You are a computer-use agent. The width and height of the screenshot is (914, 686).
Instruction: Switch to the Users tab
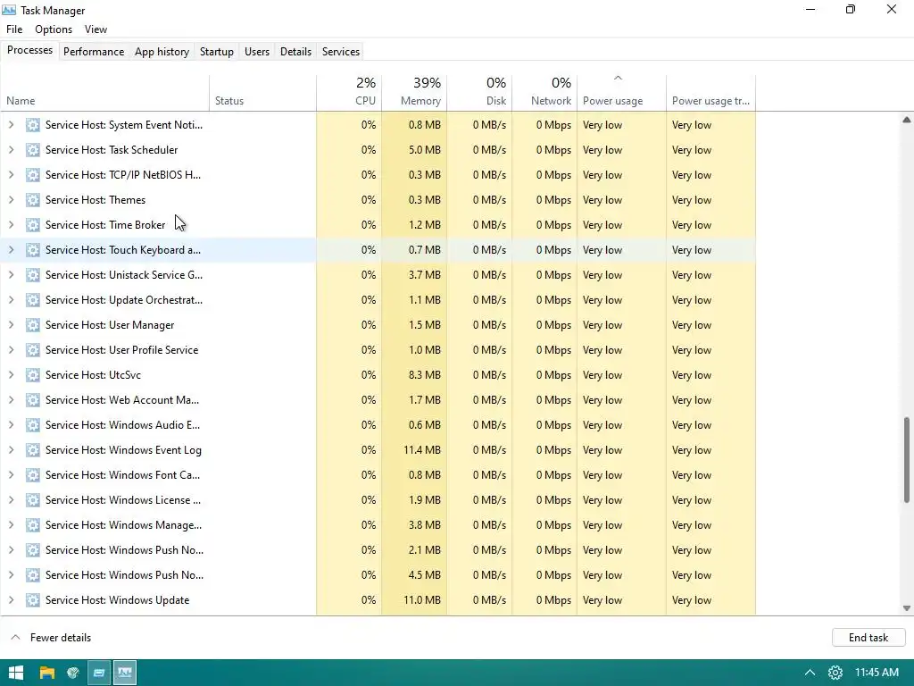pyautogui.click(x=257, y=51)
